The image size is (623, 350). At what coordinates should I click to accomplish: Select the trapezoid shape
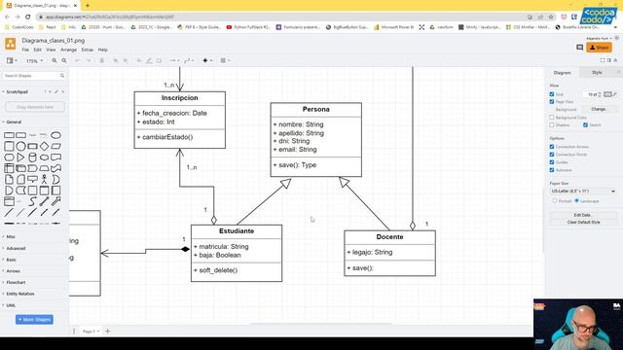tap(44, 168)
